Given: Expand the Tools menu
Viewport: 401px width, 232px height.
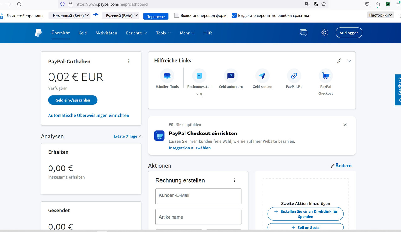Looking at the screenshot, I should click(163, 33).
